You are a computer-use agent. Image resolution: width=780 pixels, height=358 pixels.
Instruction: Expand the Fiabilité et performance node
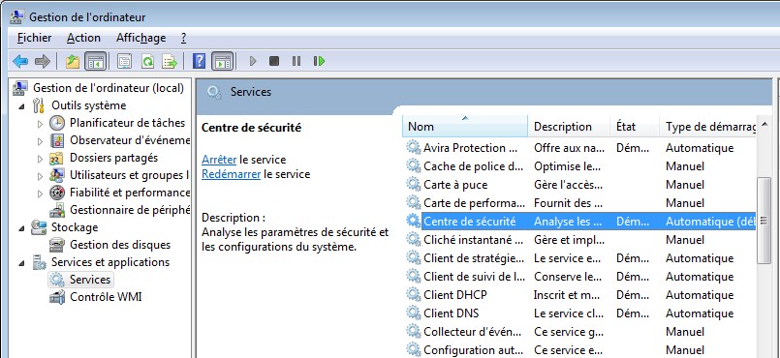point(41,194)
